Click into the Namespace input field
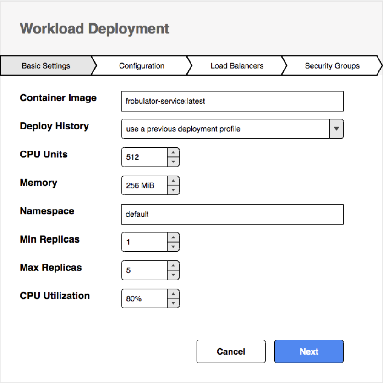The height and width of the screenshot is (383, 383). (232, 214)
